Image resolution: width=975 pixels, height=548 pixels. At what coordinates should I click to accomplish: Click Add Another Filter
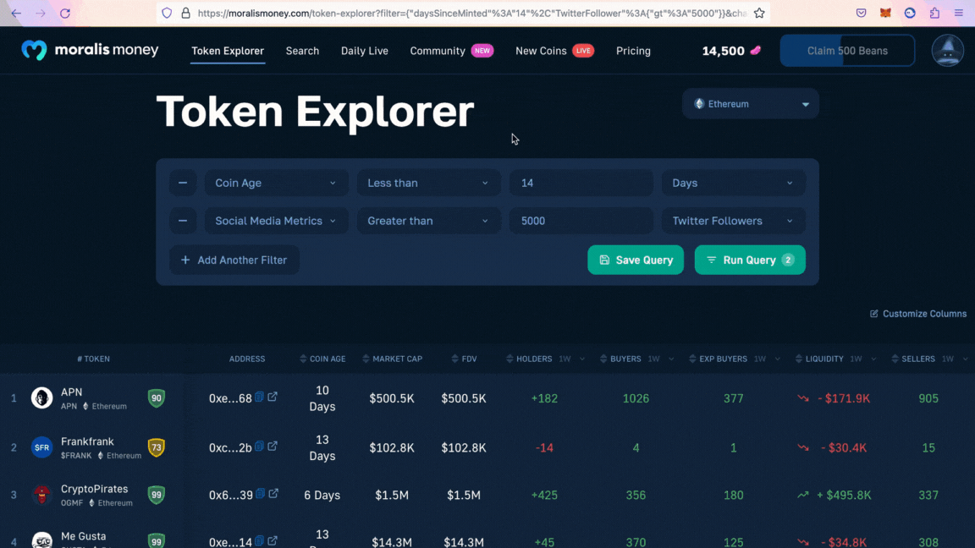[x=234, y=260]
